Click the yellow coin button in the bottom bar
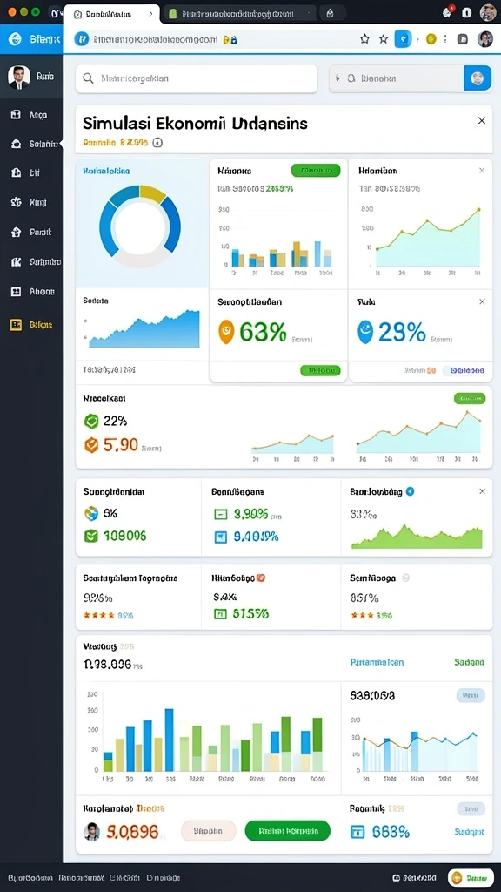This screenshot has width=501, height=892. 471,878
